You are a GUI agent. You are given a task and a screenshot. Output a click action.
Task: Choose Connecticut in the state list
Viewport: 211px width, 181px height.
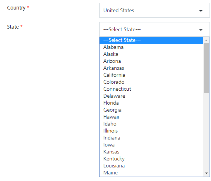pyautogui.click(x=151, y=89)
